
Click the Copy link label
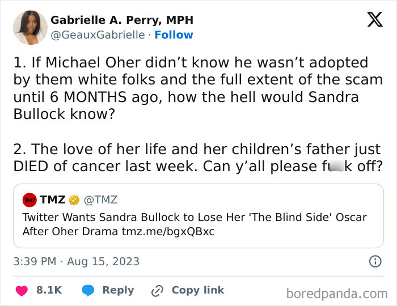(198, 290)
